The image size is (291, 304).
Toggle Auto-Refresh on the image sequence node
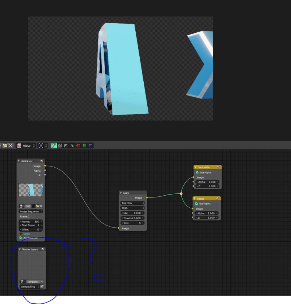pos(20,238)
